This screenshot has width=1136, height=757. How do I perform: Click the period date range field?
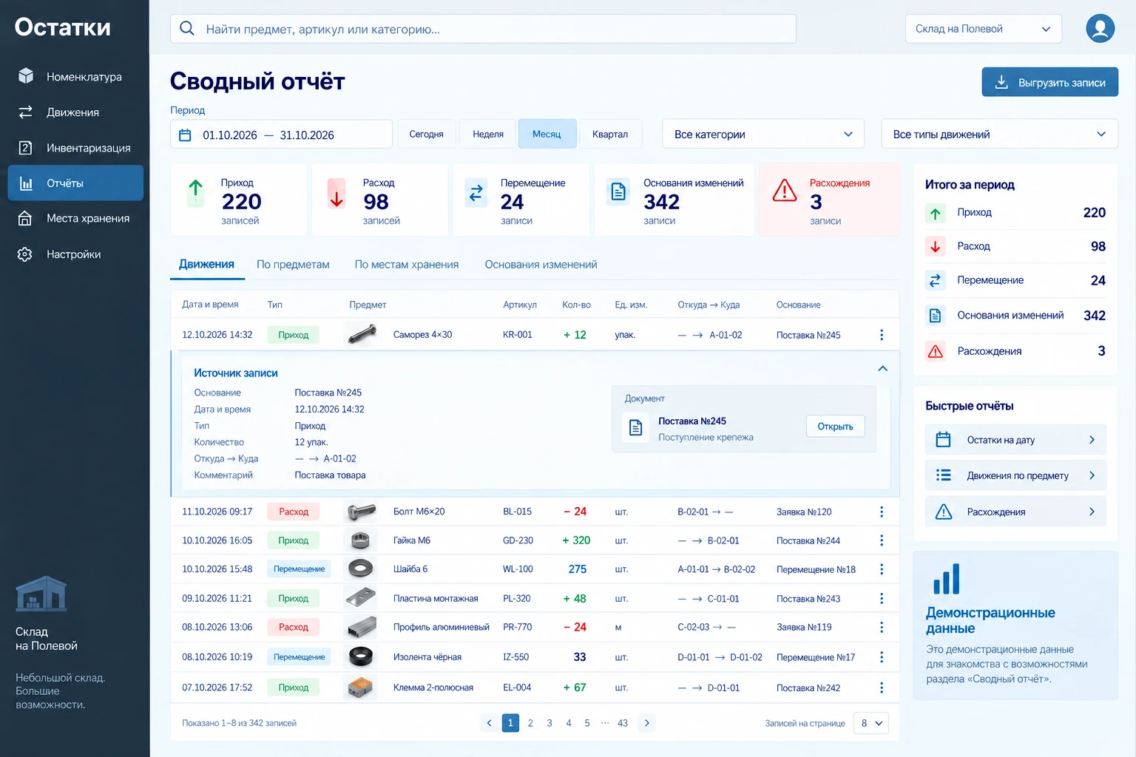[281, 135]
